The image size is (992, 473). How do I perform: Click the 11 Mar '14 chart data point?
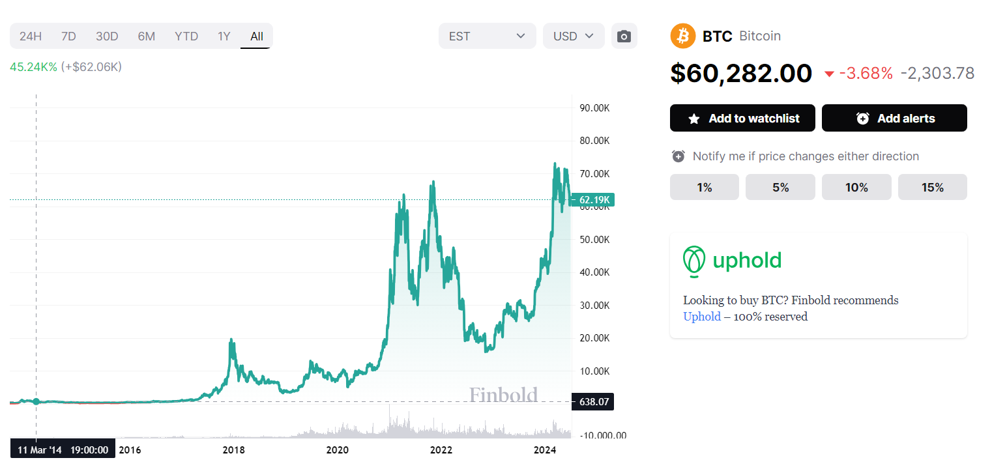(36, 401)
